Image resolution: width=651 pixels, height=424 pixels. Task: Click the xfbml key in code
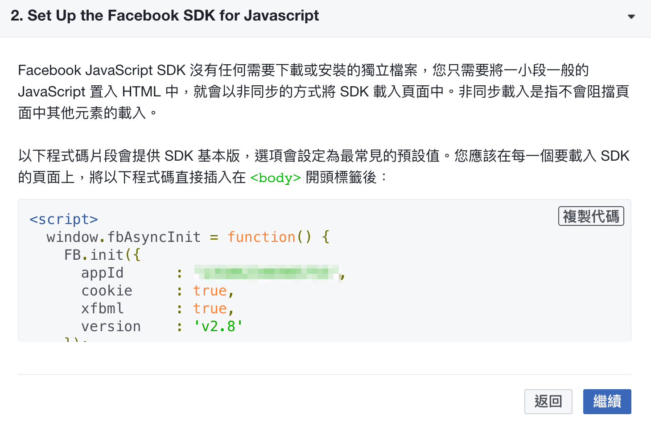pyautogui.click(x=102, y=308)
